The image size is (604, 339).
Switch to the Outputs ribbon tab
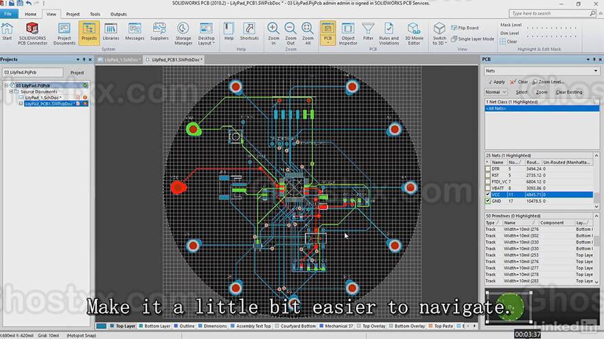coord(118,14)
